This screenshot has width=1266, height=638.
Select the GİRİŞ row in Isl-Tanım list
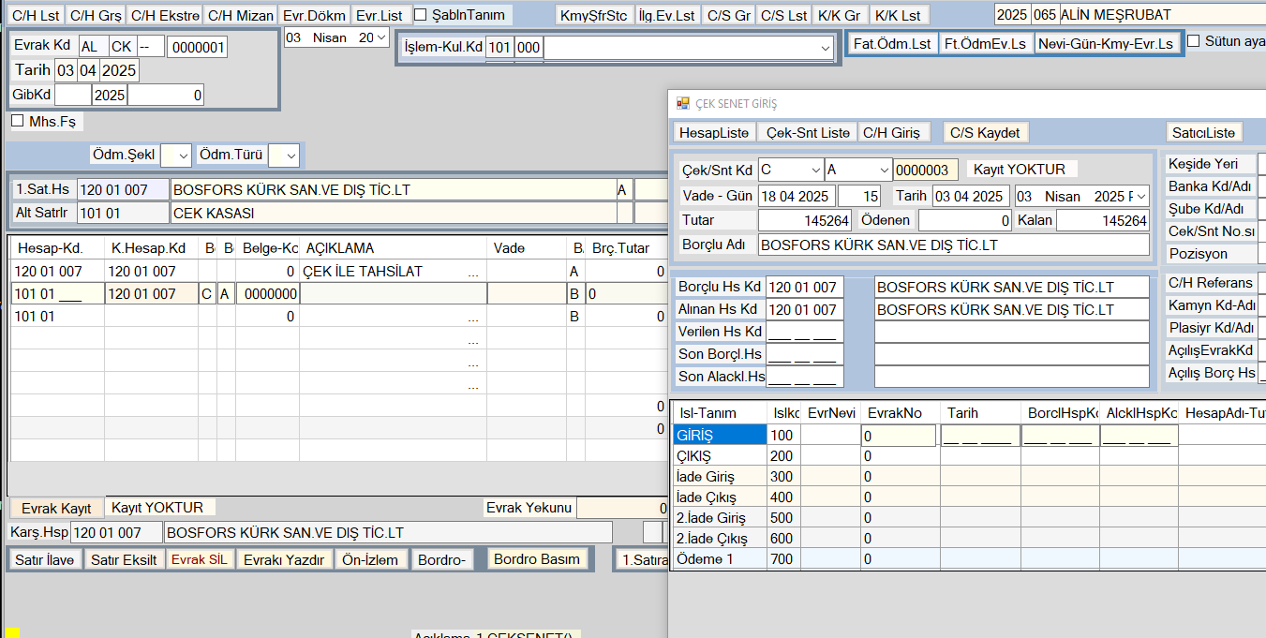719,436
